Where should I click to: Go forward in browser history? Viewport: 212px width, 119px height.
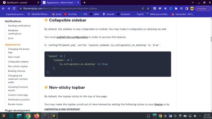[x=9, y=9]
